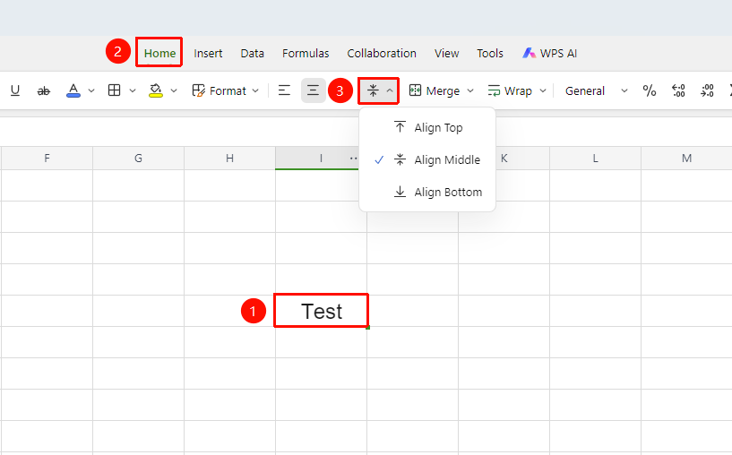Select column K header

click(x=504, y=159)
